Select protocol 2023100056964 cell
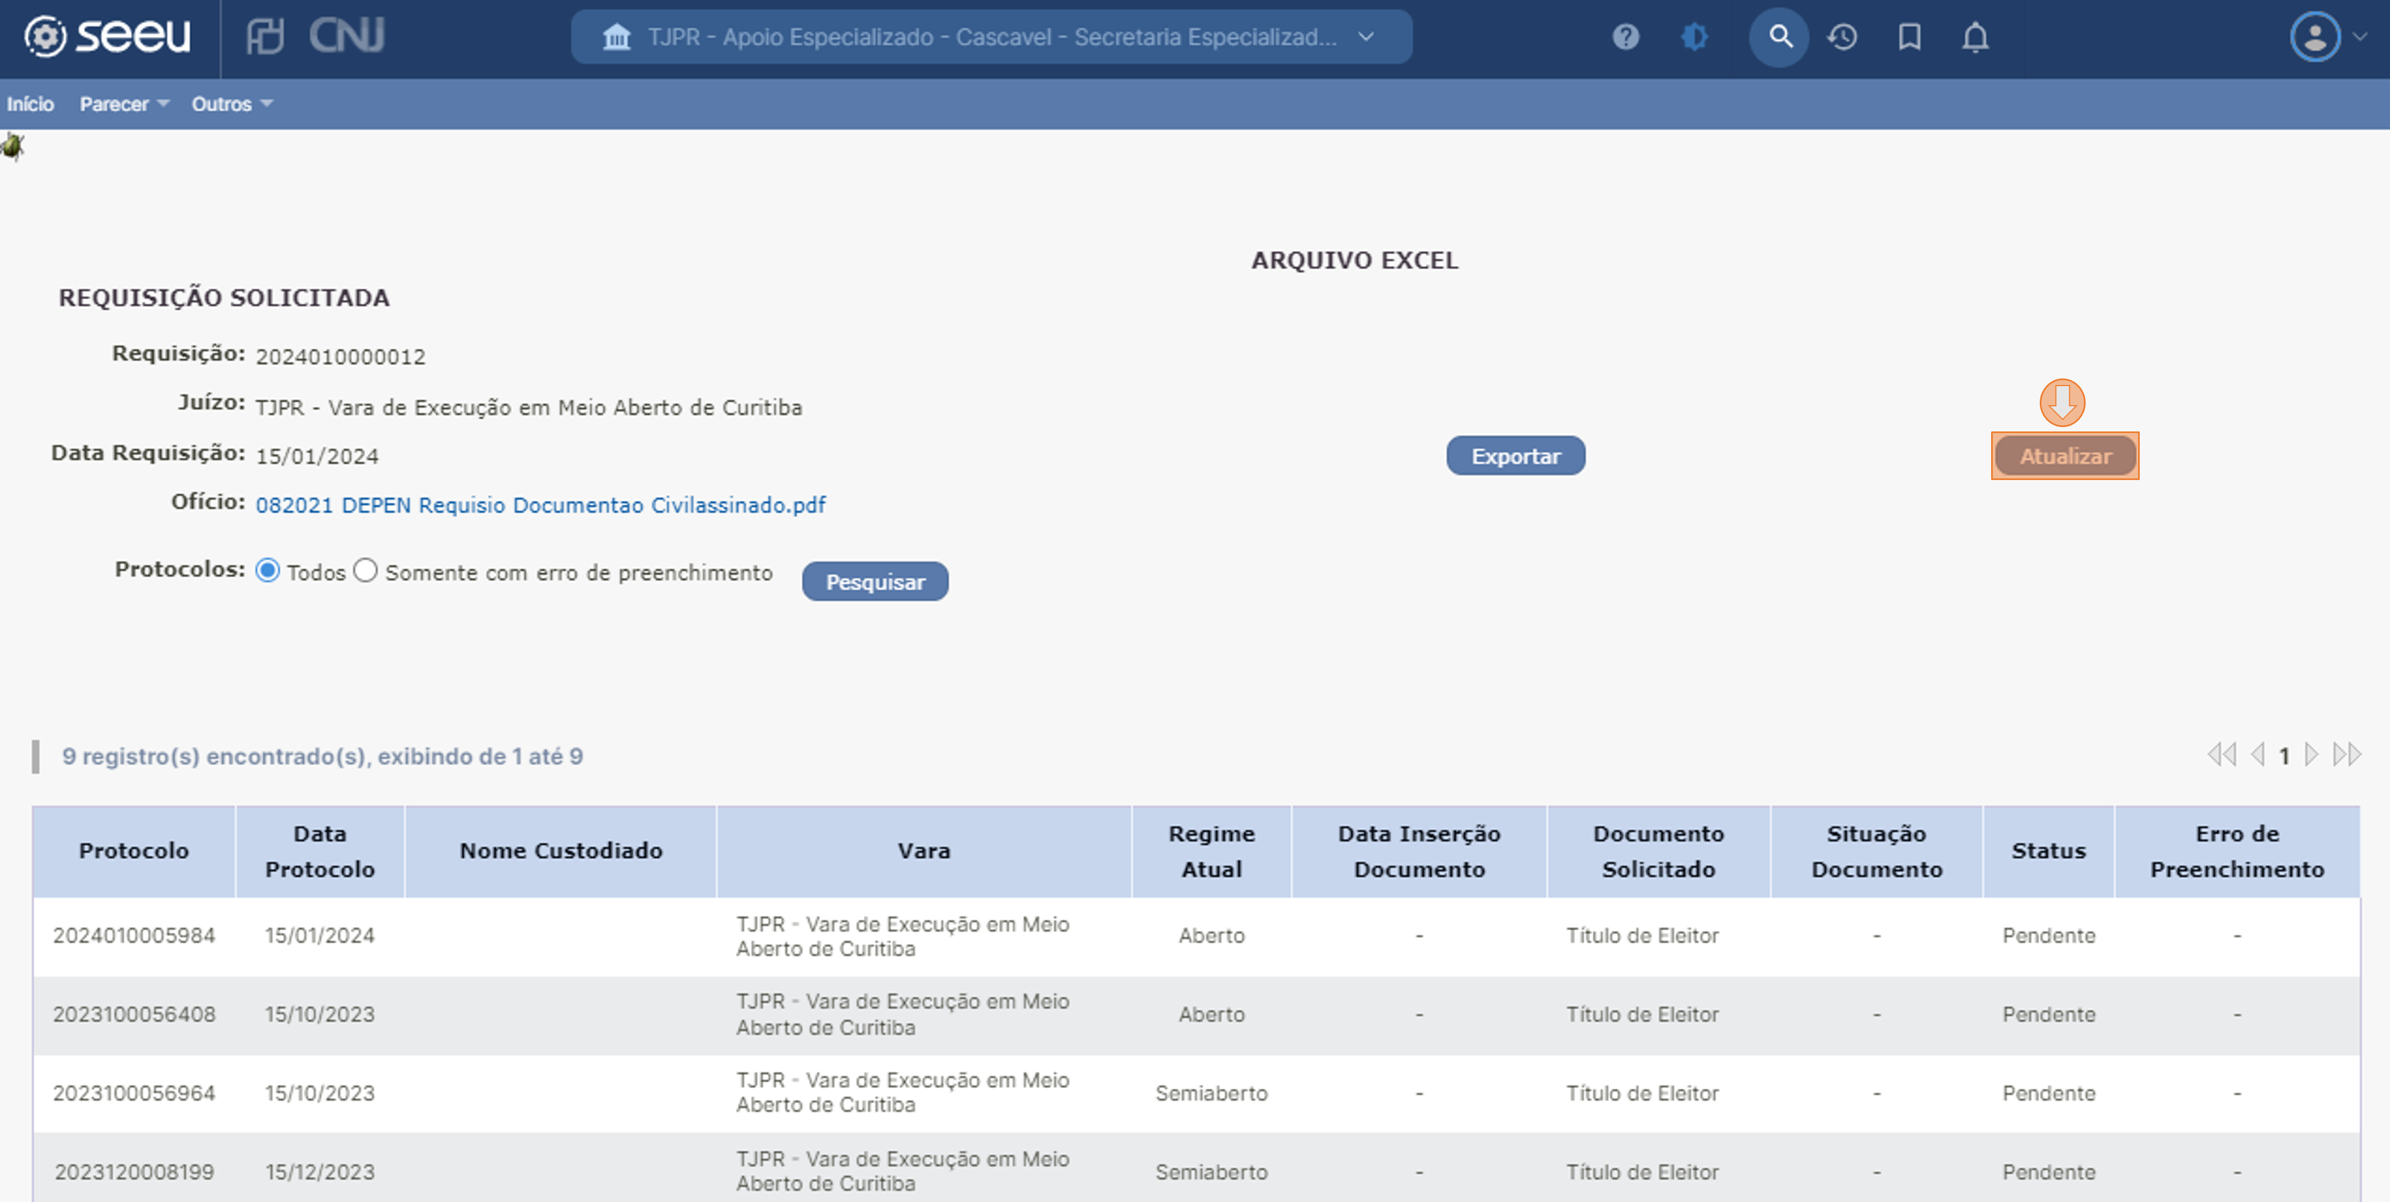This screenshot has height=1202, width=2390. coord(134,1093)
